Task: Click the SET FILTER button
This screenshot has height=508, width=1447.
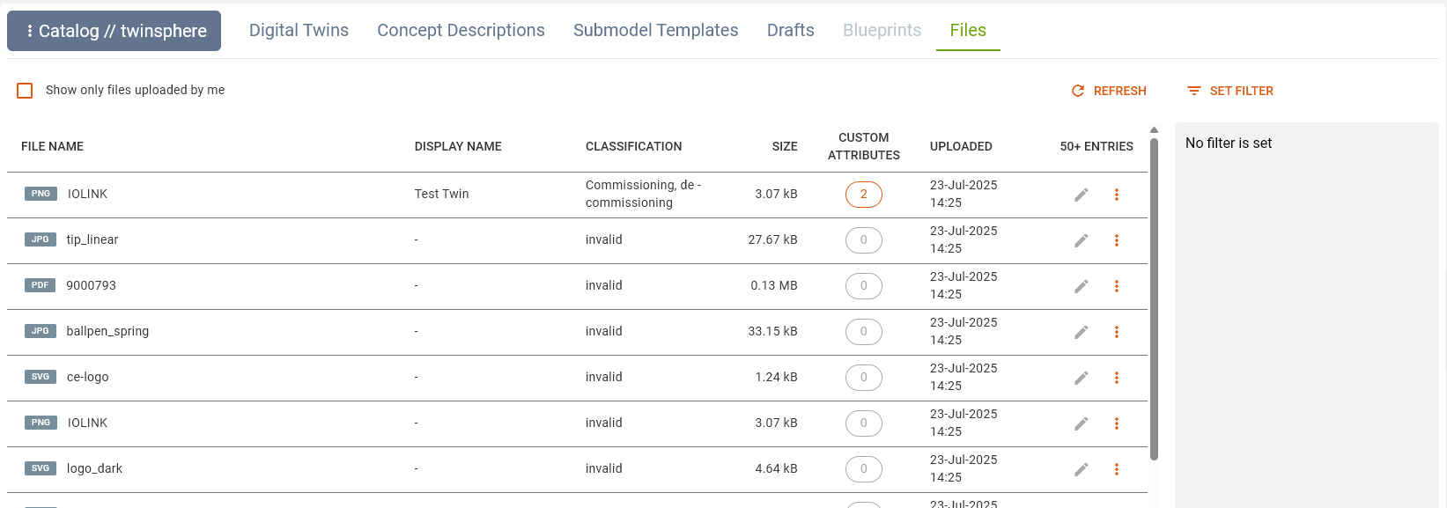Action: pos(1241,90)
